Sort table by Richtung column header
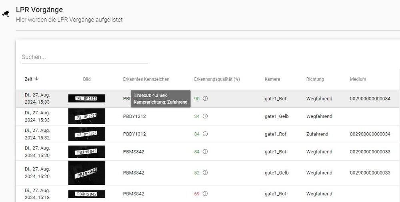Image resolution: width=400 pixels, height=202 pixels. click(315, 79)
